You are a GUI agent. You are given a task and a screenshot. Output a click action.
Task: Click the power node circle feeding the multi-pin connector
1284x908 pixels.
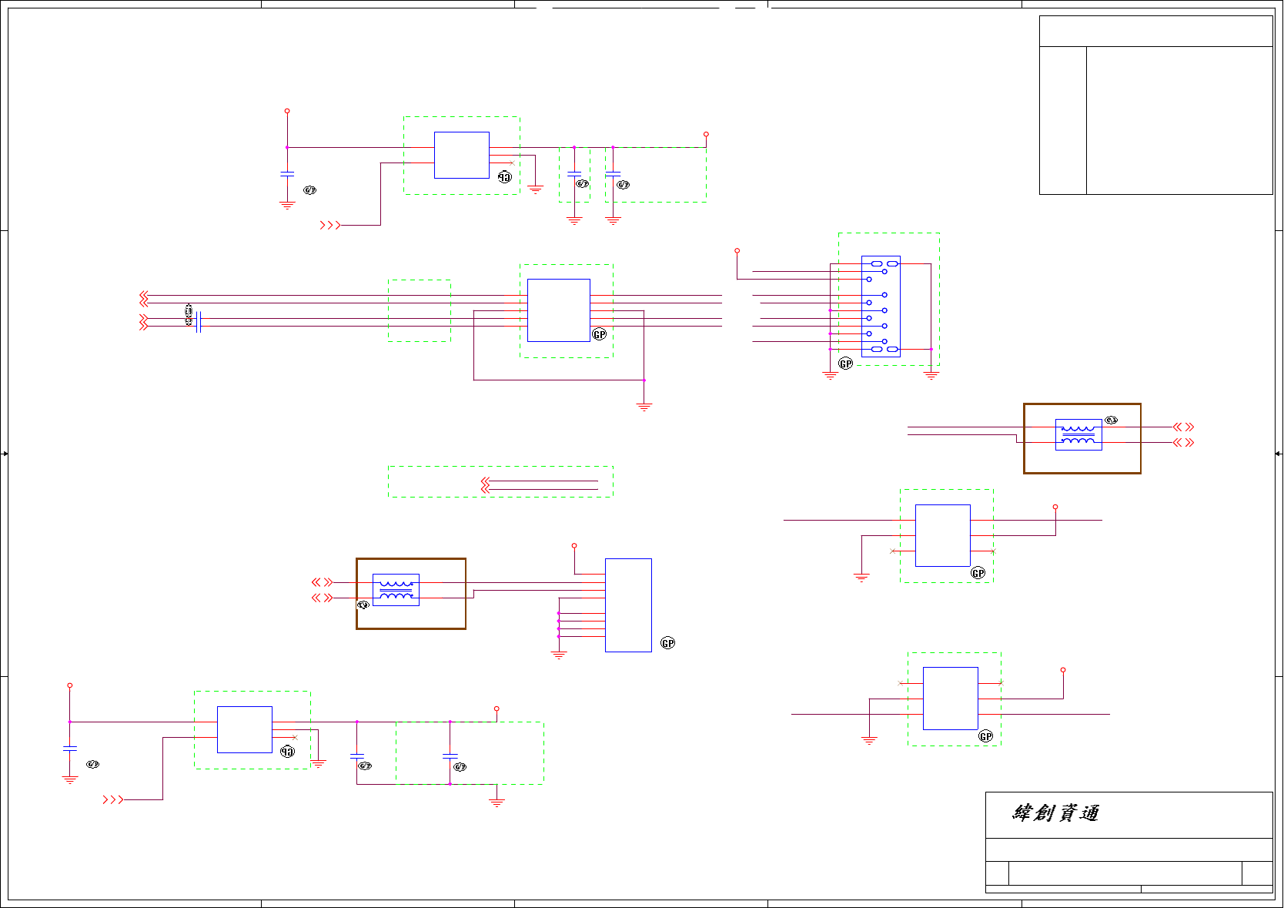pyautogui.click(x=737, y=250)
